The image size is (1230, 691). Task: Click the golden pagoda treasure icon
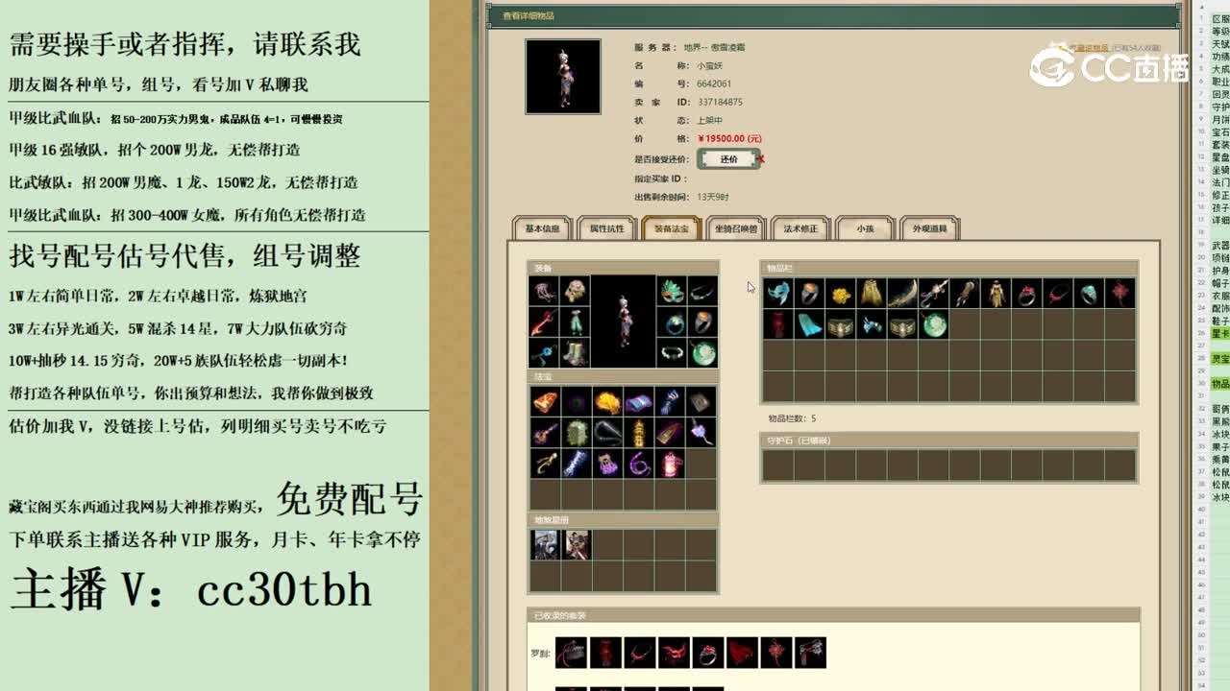pos(638,433)
